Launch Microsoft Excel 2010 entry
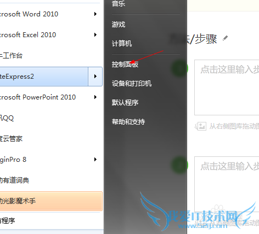259x234 pixels. (x=28, y=35)
